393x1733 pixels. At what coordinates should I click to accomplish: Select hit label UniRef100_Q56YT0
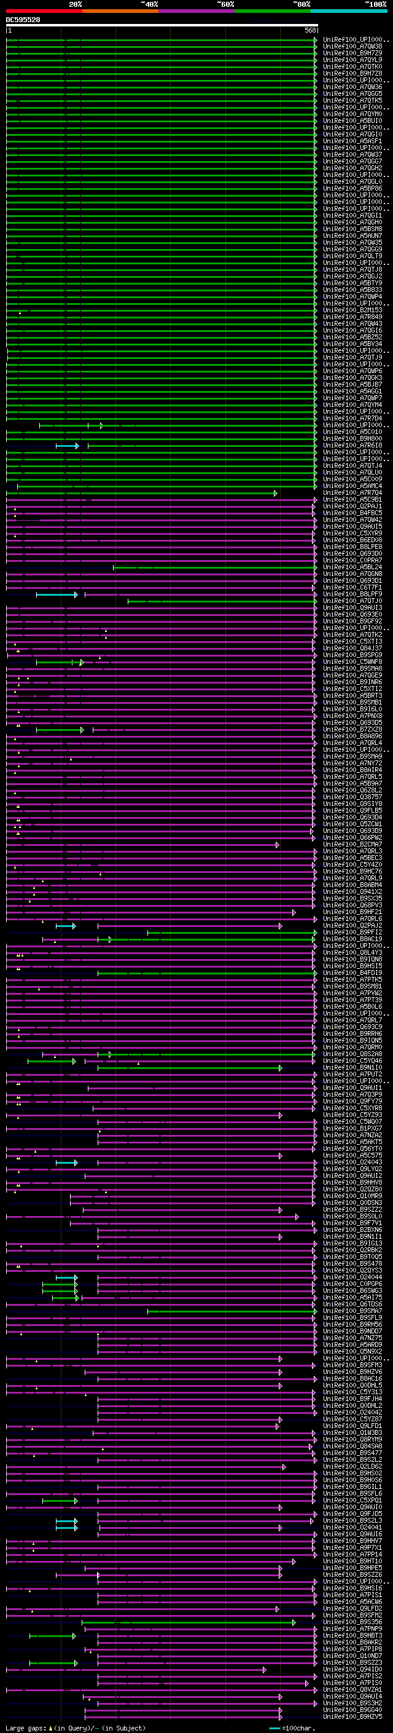click(352, 1148)
